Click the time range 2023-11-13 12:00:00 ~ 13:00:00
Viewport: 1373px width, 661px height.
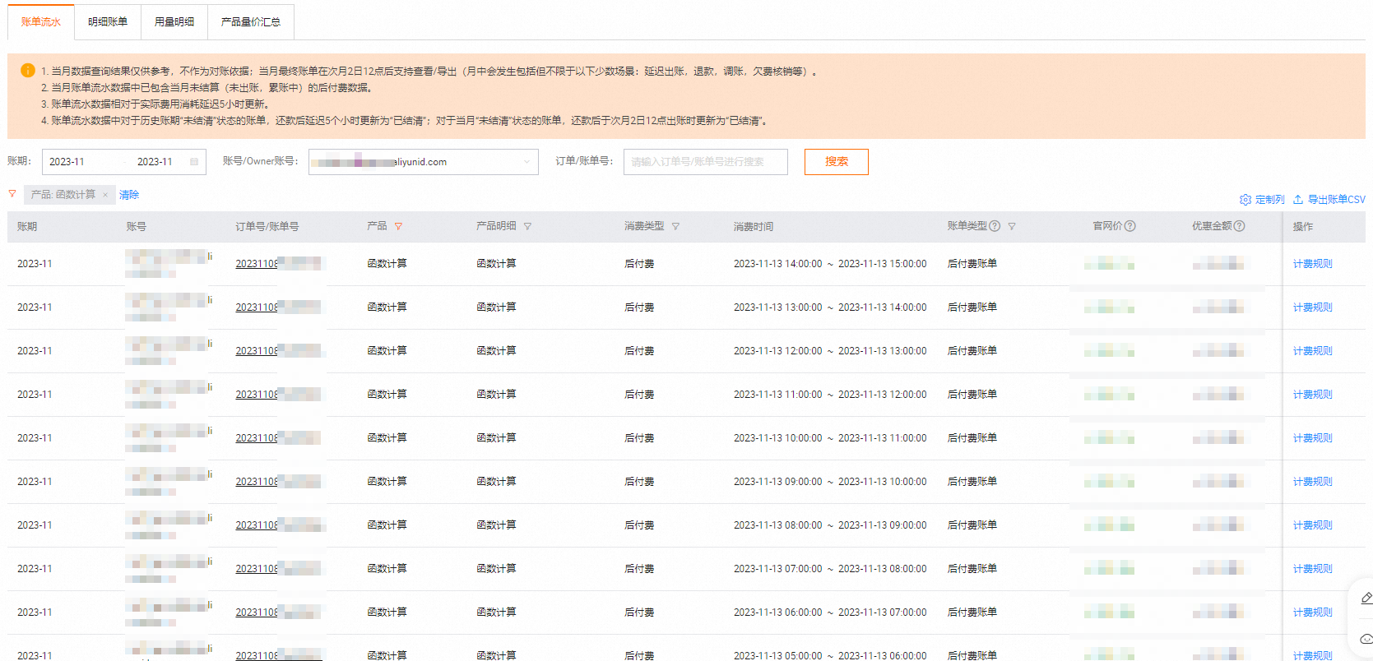pos(830,351)
